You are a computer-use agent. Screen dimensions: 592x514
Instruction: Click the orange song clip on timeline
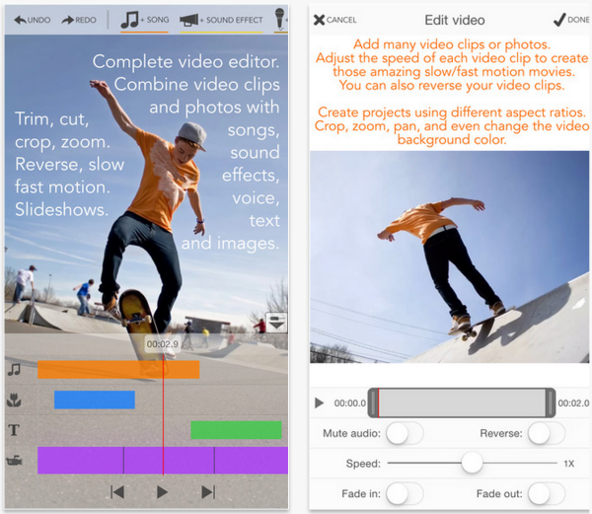click(x=118, y=369)
